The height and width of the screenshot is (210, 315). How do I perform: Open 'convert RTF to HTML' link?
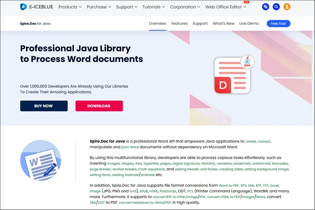(x=169, y=197)
